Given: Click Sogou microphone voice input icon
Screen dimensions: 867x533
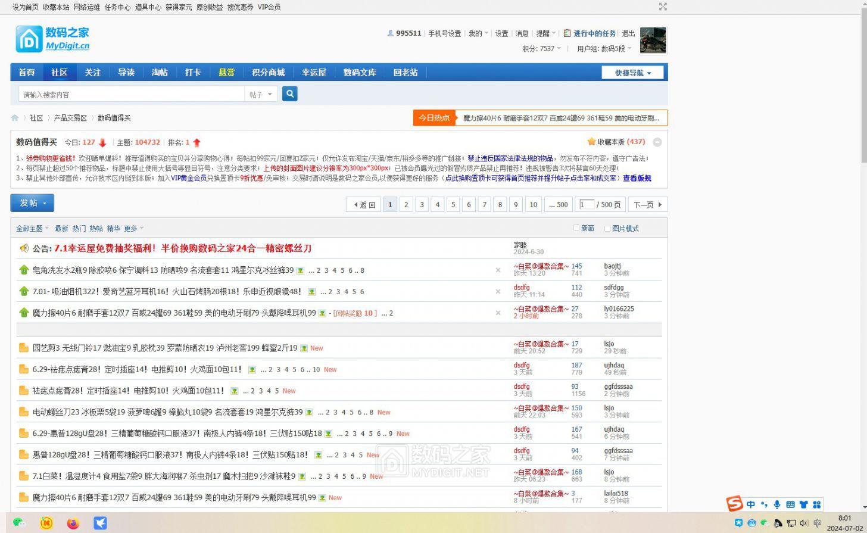Looking at the screenshot, I should [777, 504].
